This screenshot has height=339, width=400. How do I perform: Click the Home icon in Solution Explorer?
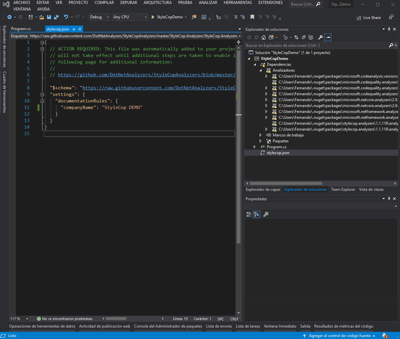tap(263, 37)
